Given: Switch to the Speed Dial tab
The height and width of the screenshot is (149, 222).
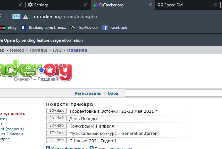Looking at the screenshot, I should tap(187, 5).
